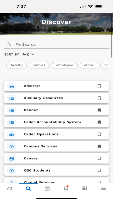Open the Sort By A-Z dropdown
This screenshot has height=201, width=113.
29,54
